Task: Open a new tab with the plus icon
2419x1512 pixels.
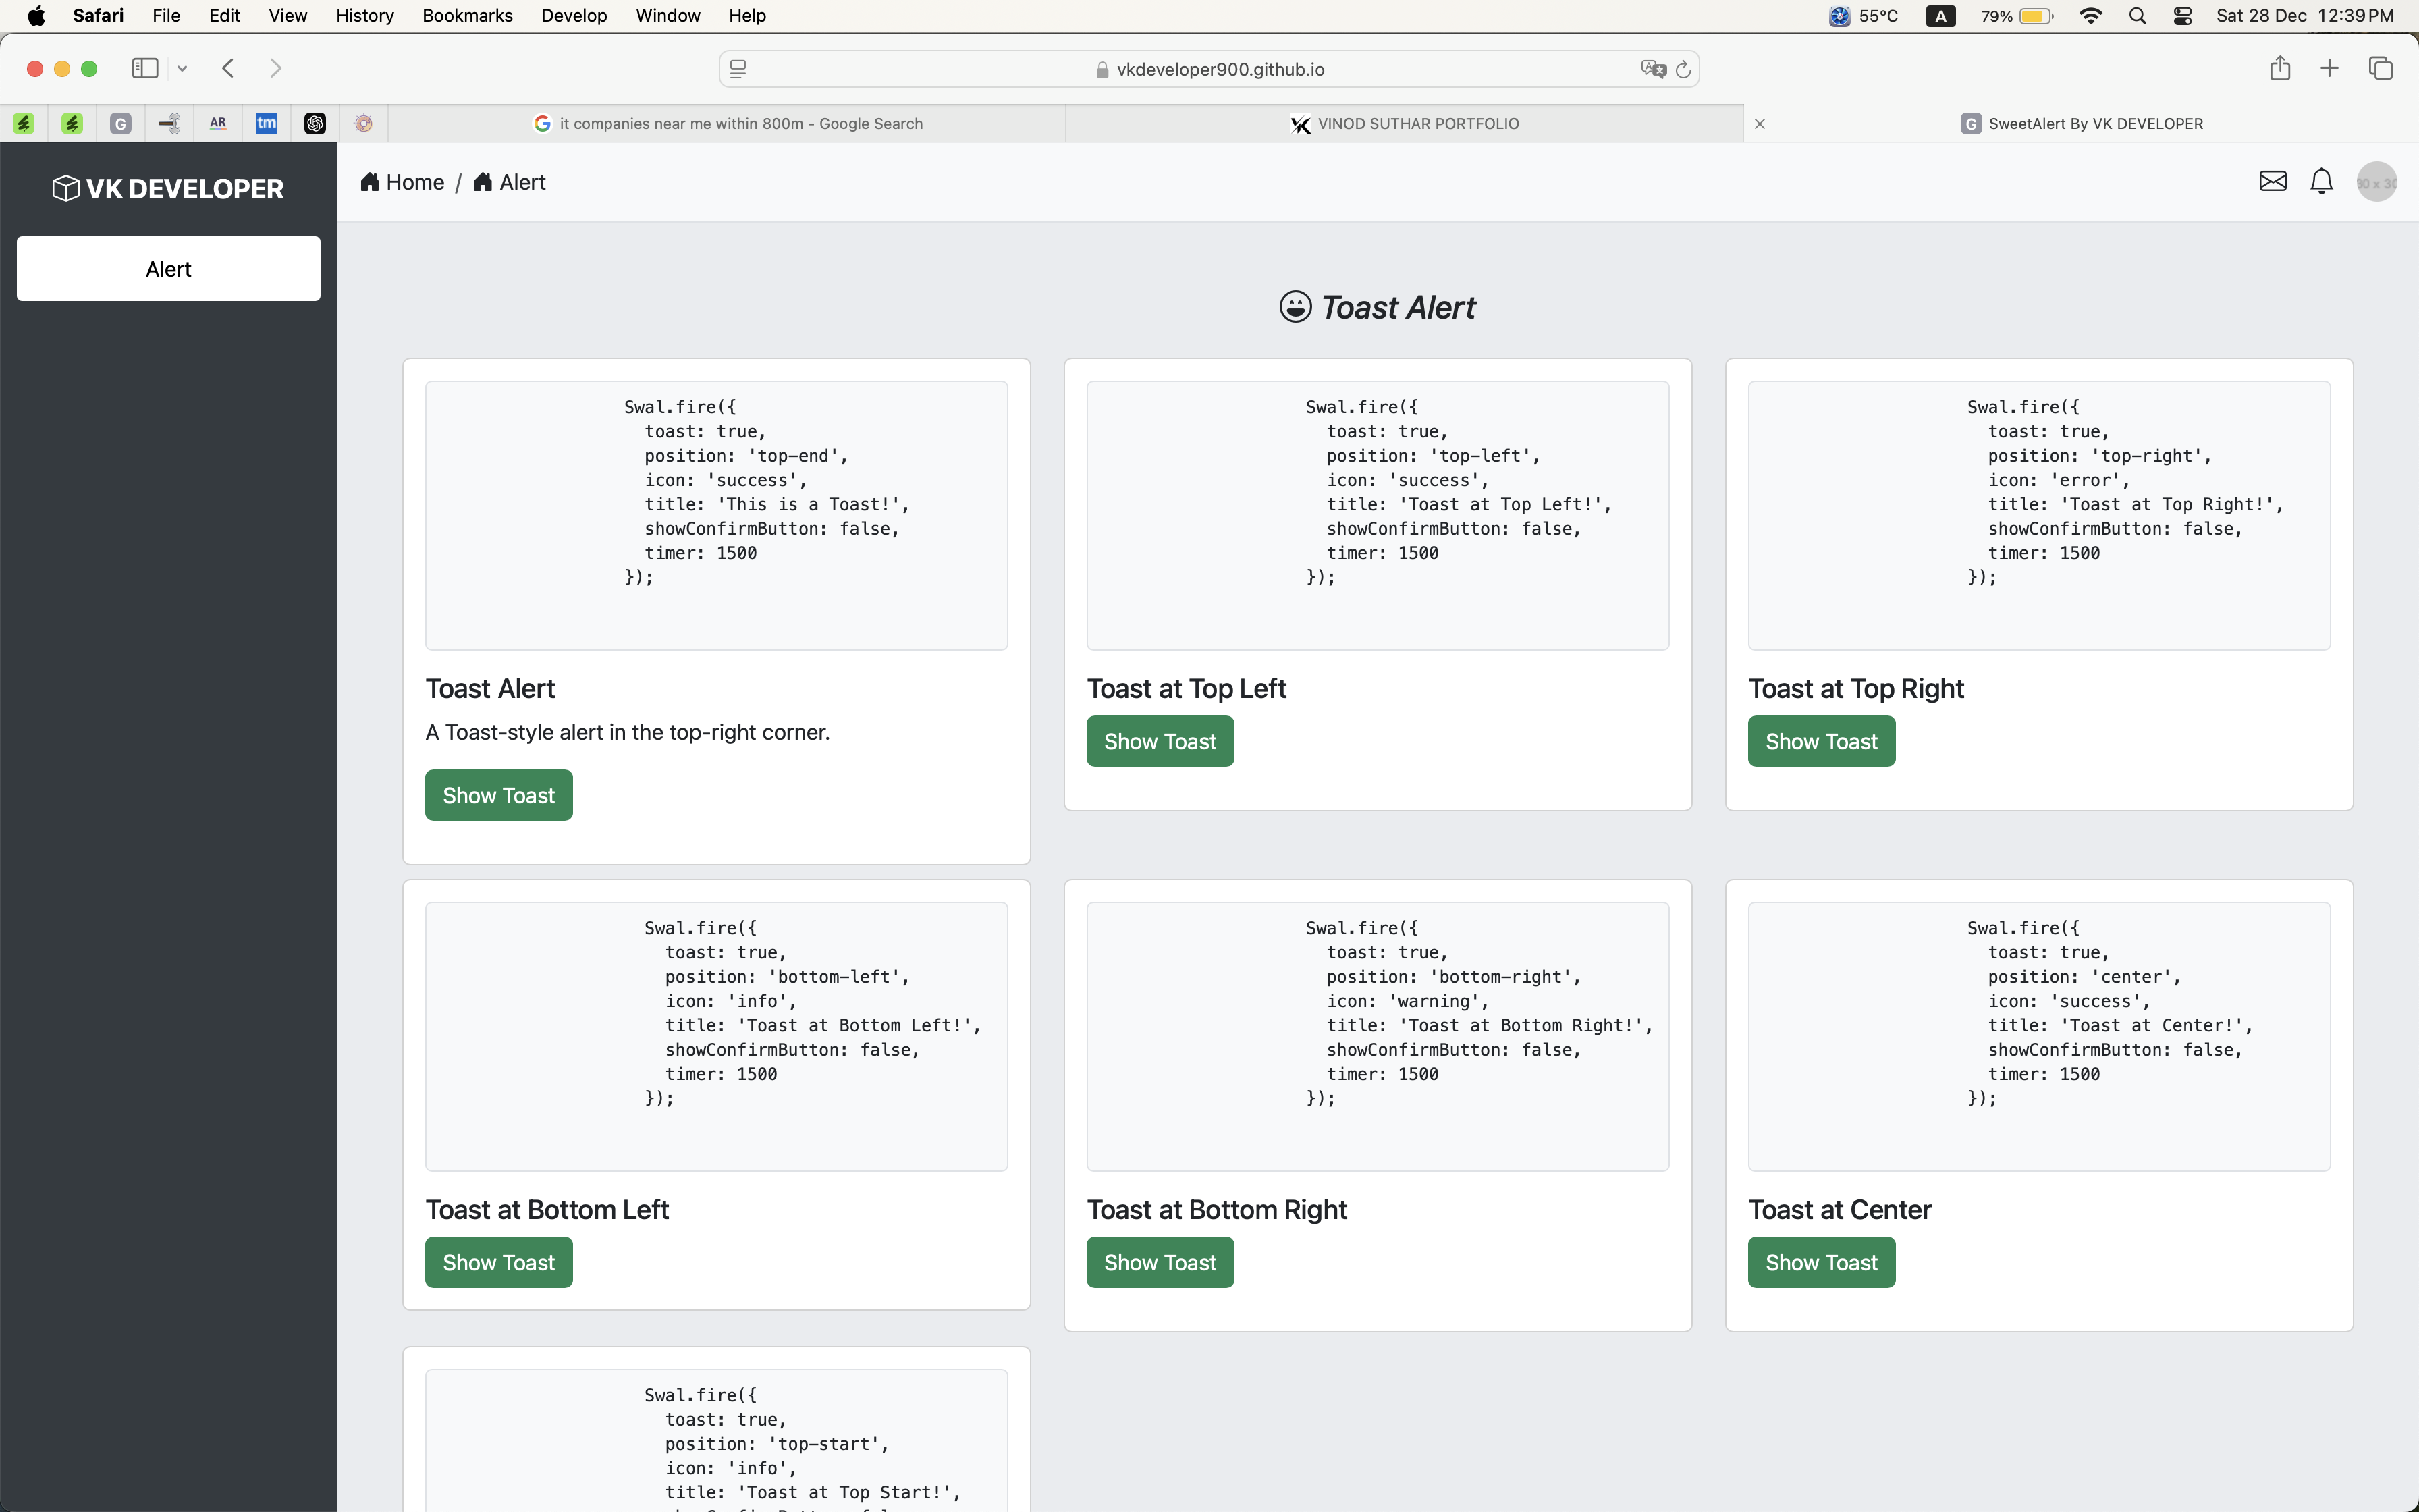Action: pos(2329,68)
